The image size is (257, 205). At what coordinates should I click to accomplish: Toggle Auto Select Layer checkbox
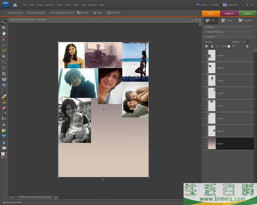(x=6, y=13)
